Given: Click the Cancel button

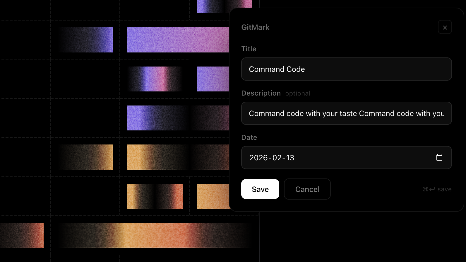Looking at the screenshot, I should [x=307, y=189].
